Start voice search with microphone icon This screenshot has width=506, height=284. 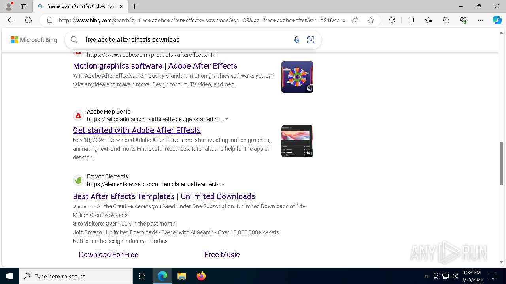(x=296, y=39)
